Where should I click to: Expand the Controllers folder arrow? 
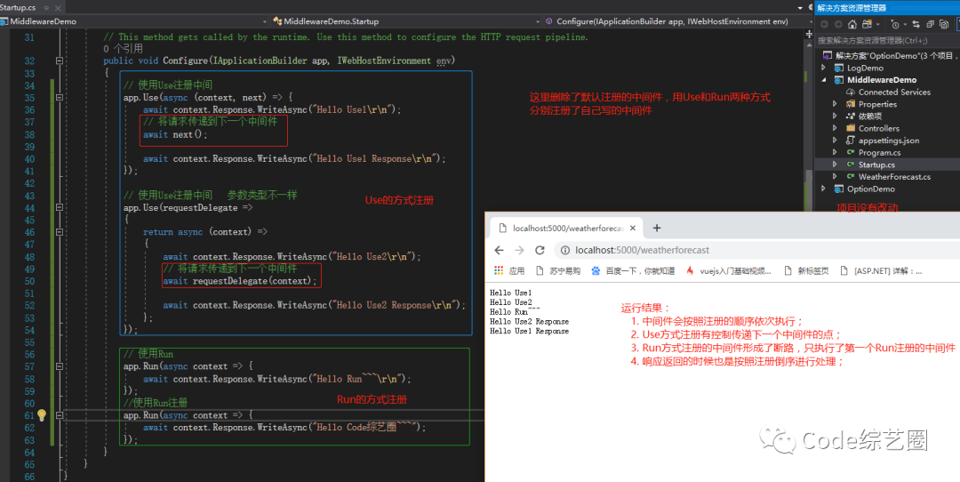click(835, 128)
